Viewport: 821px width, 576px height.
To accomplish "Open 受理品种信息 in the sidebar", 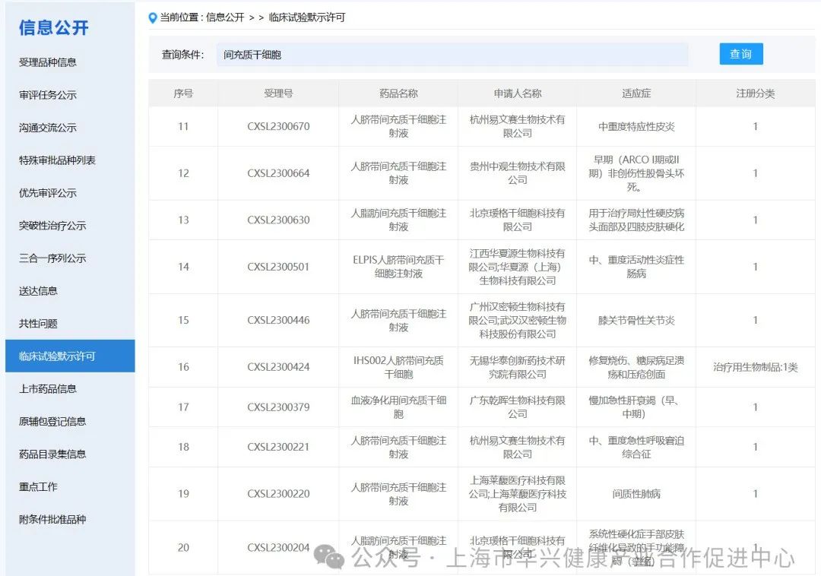I will pos(48,62).
